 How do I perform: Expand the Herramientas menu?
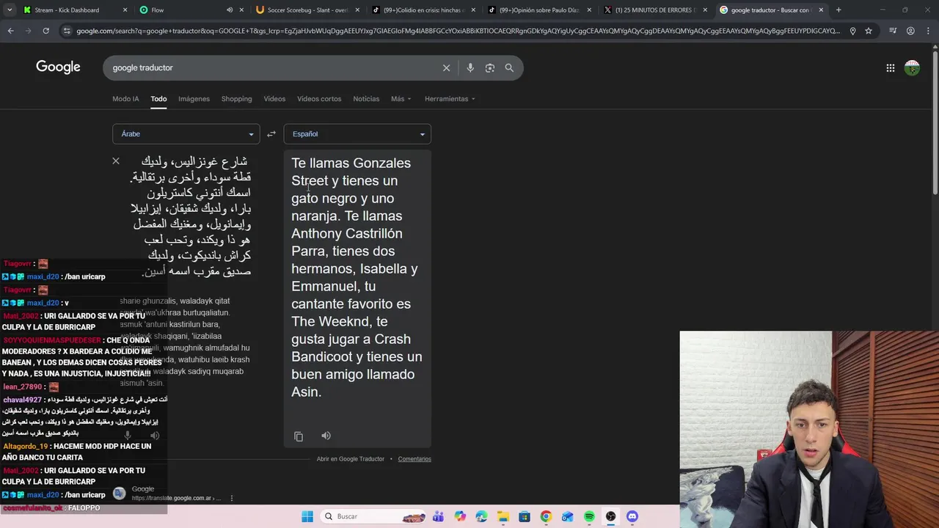click(x=450, y=99)
